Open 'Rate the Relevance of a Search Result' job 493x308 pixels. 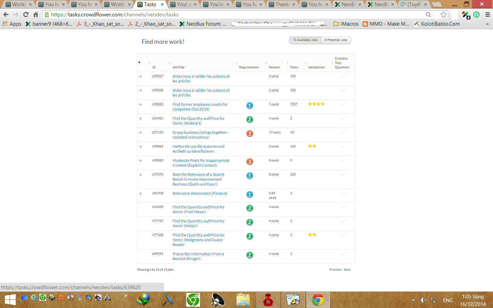[199, 179]
